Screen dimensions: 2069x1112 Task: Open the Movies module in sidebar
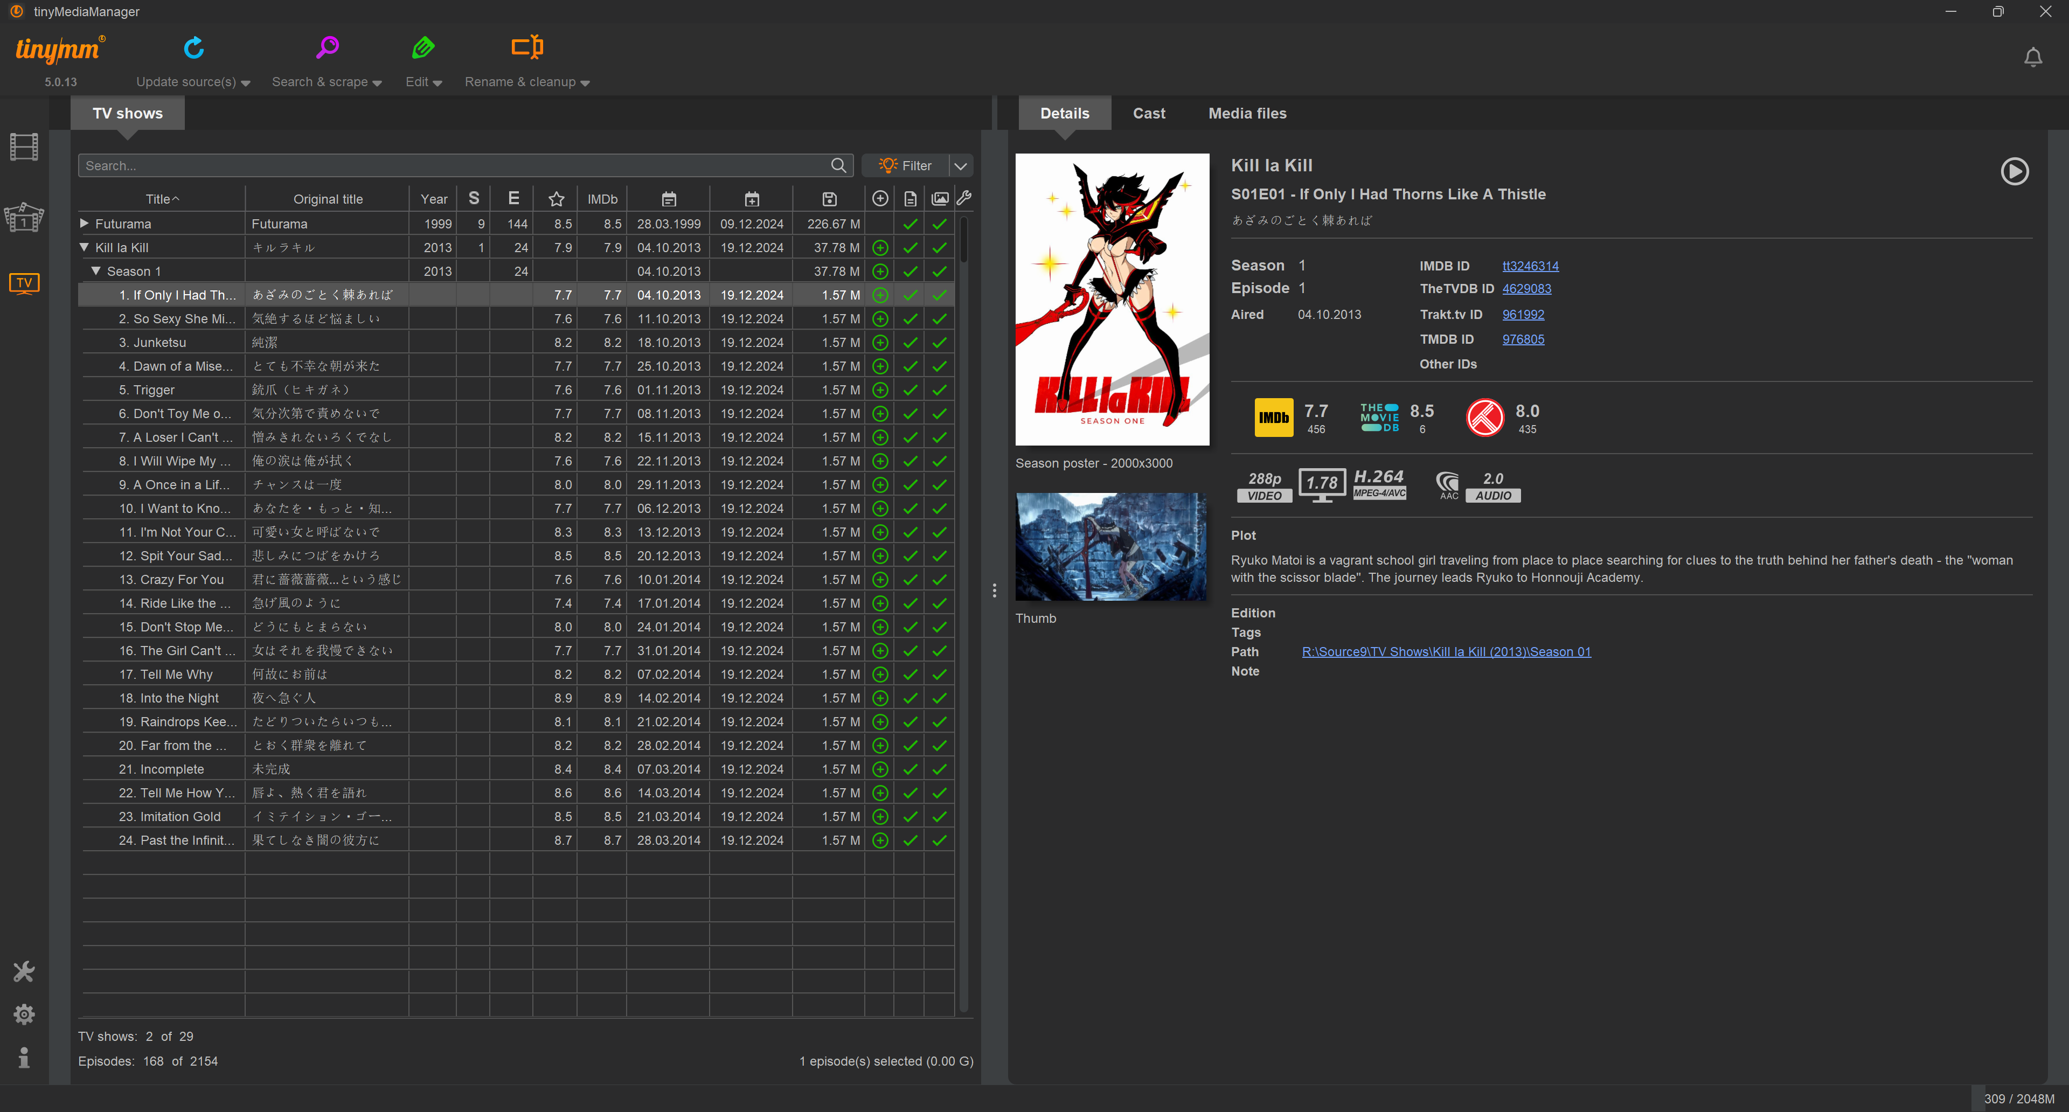[24, 148]
